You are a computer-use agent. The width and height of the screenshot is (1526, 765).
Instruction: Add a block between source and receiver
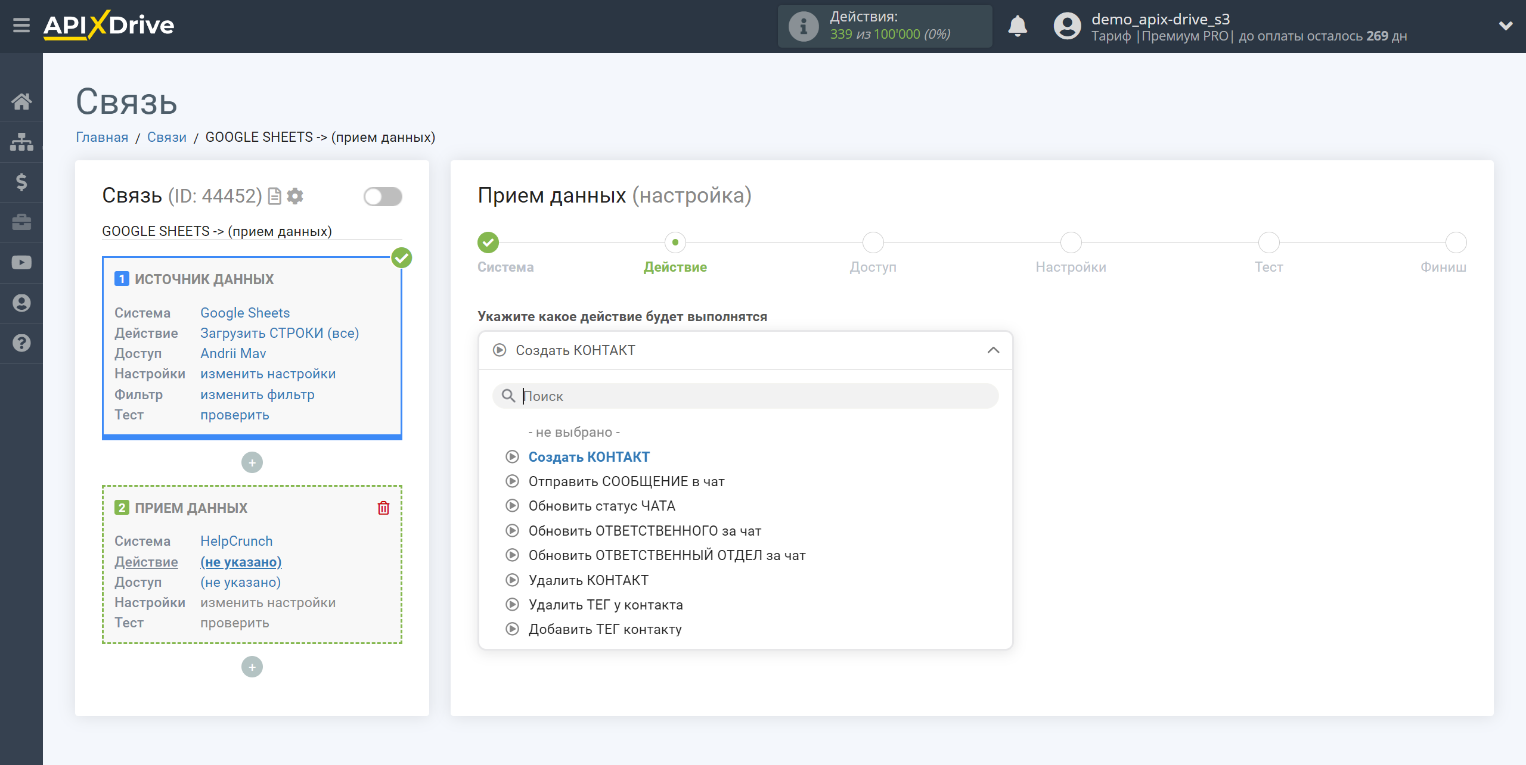252,462
